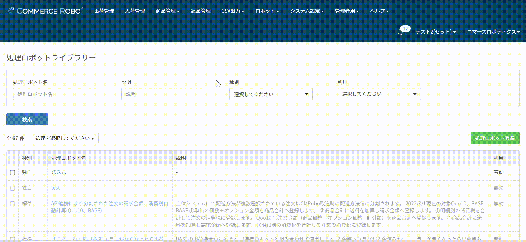Expand the 商品管理 menu

click(x=168, y=11)
